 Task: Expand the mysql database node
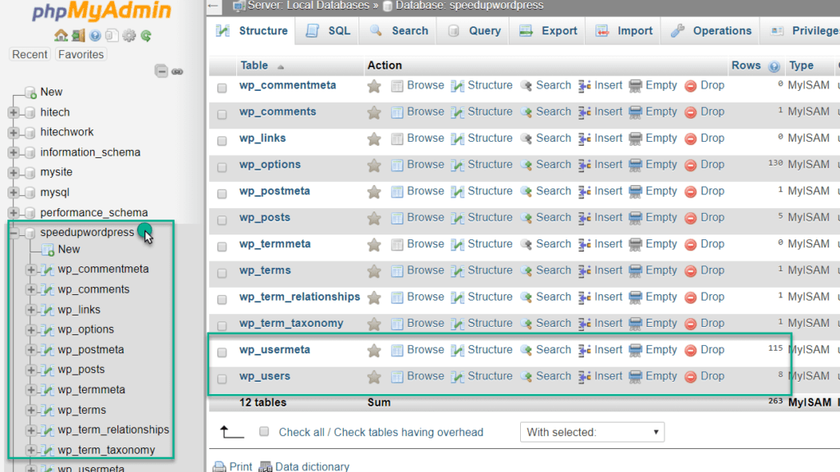(x=13, y=193)
